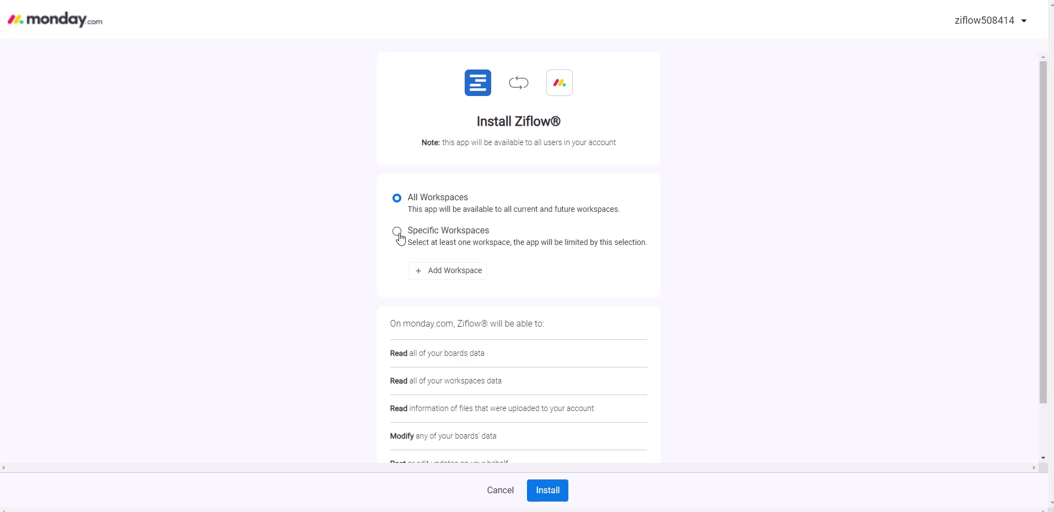Click 'Read all of your workspaces data'
1054x512 pixels.
coord(446,381)
